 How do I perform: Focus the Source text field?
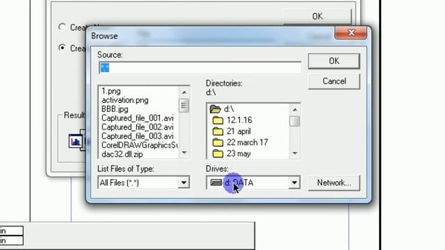tap(200, 68)
